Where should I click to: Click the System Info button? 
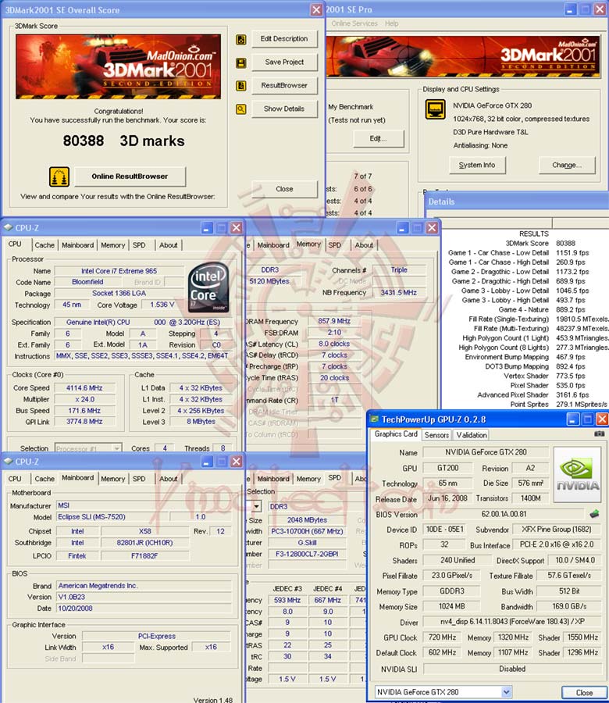pyautogui.click(x=477, y=165)
